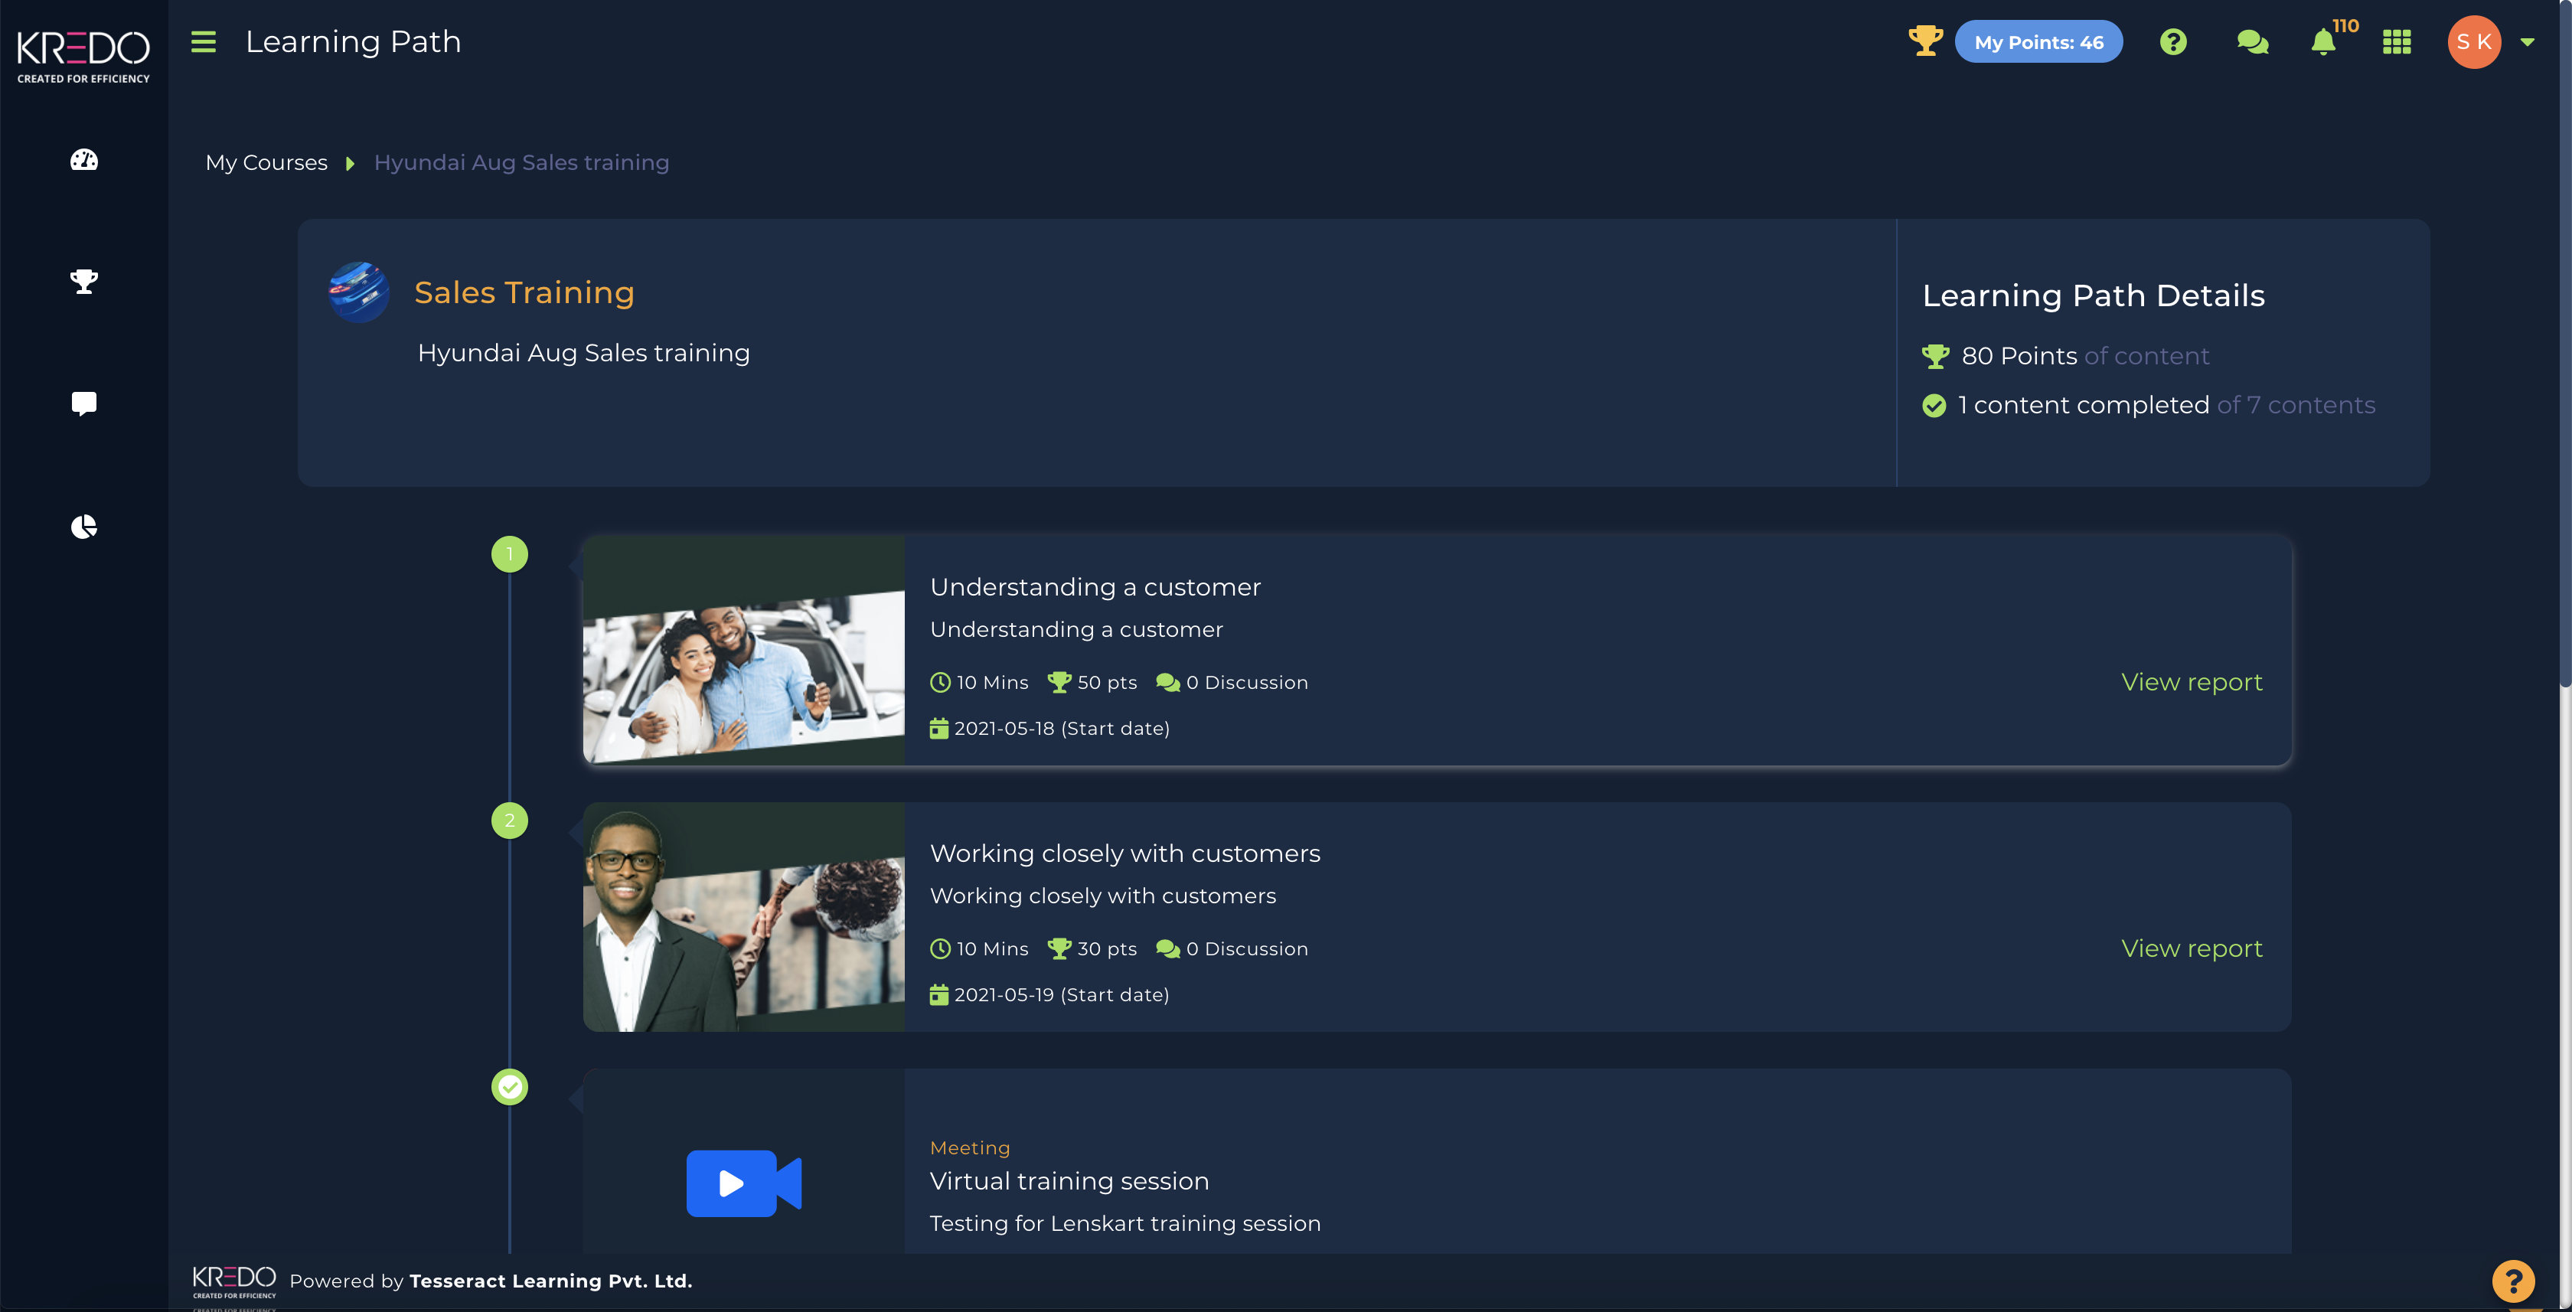Click My Points: 46 button
The image size is (2572, 1312).
2038,41
